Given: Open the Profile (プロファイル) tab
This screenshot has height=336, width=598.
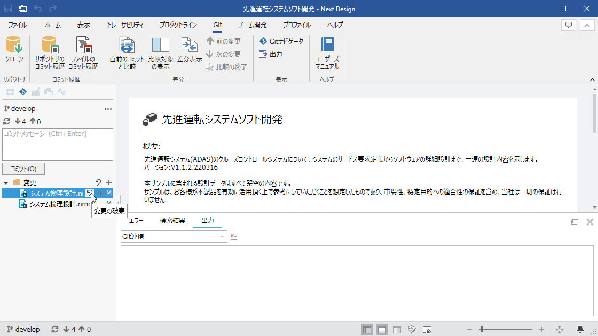Looking at the screenshot, I should click(x=297, y=25).
